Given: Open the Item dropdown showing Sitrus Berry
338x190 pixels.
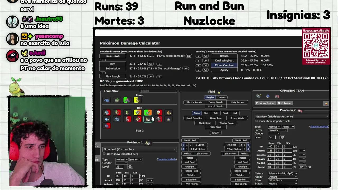Looking at the screenshot, I should point(283,180).
